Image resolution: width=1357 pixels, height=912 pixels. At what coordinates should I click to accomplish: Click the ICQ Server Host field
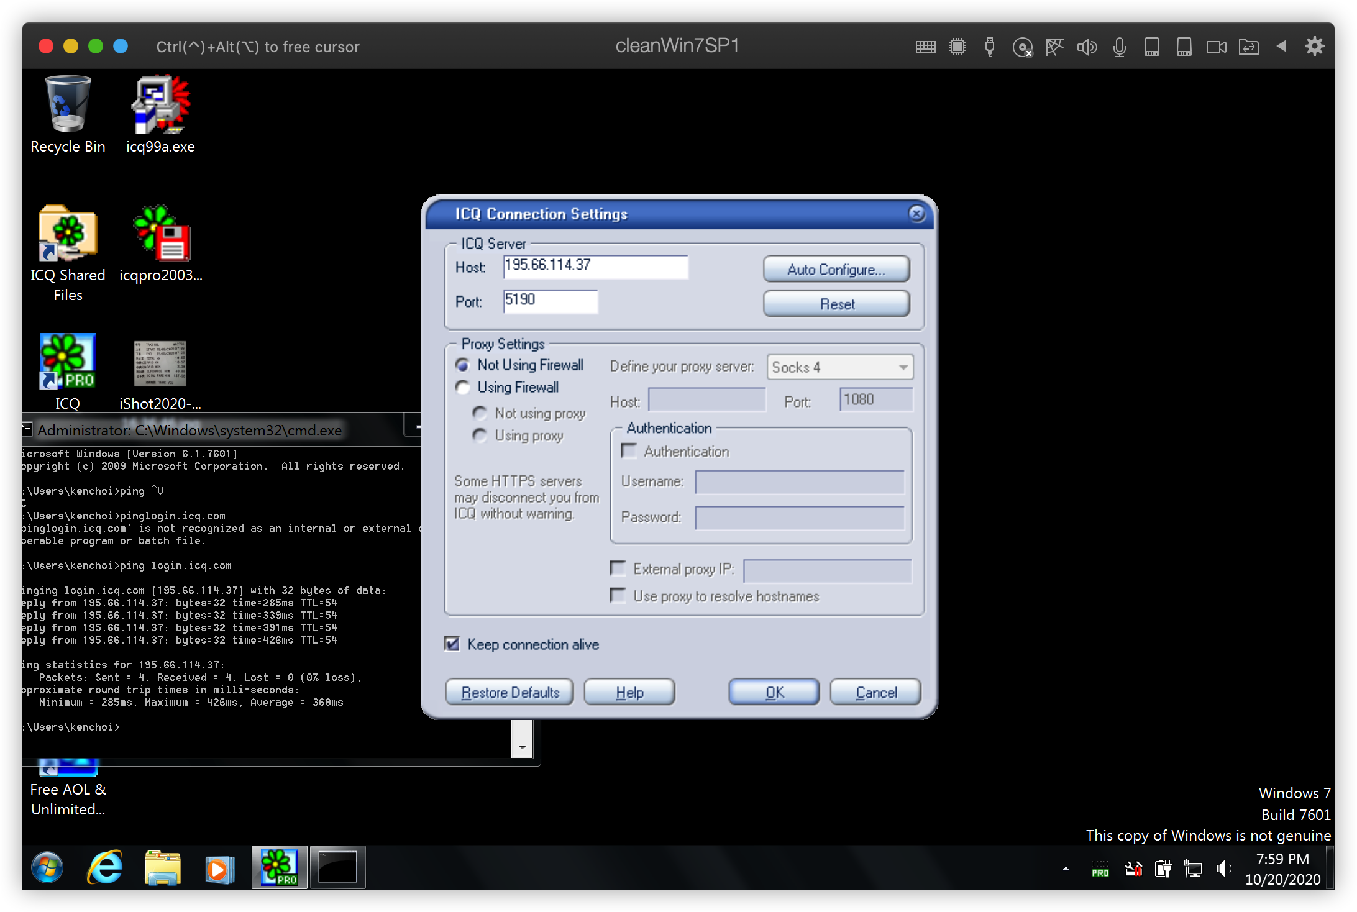pyautogui.click(x=596, y=267)
